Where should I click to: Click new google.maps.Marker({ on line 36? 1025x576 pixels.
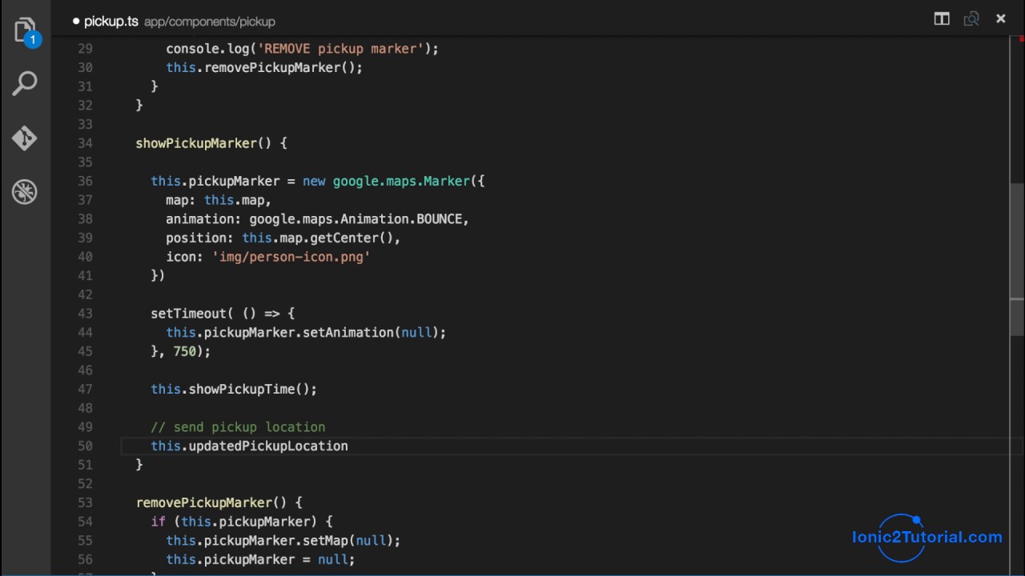(393, 181)
